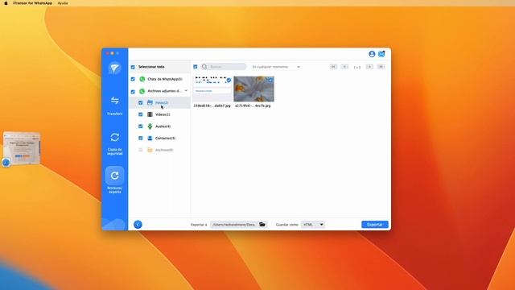Click the Seleccionar todo label
Viewport: 515px width, 290px height.
pyautogui.click(x=151, y=67)
